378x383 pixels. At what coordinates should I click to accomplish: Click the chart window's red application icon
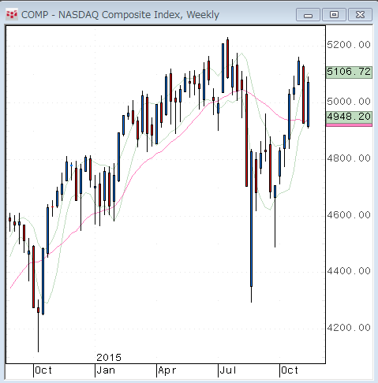[12, 14]
